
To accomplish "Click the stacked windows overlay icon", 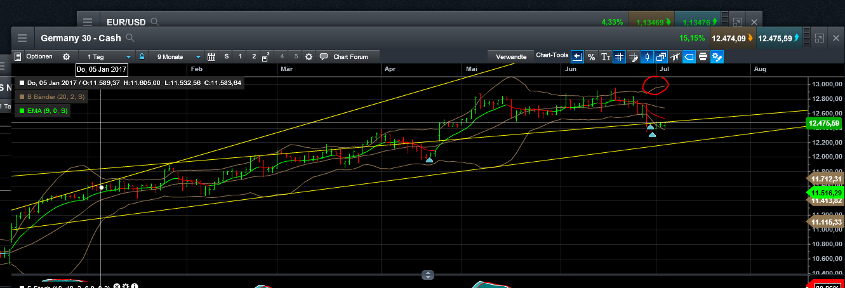I will 661,56.
